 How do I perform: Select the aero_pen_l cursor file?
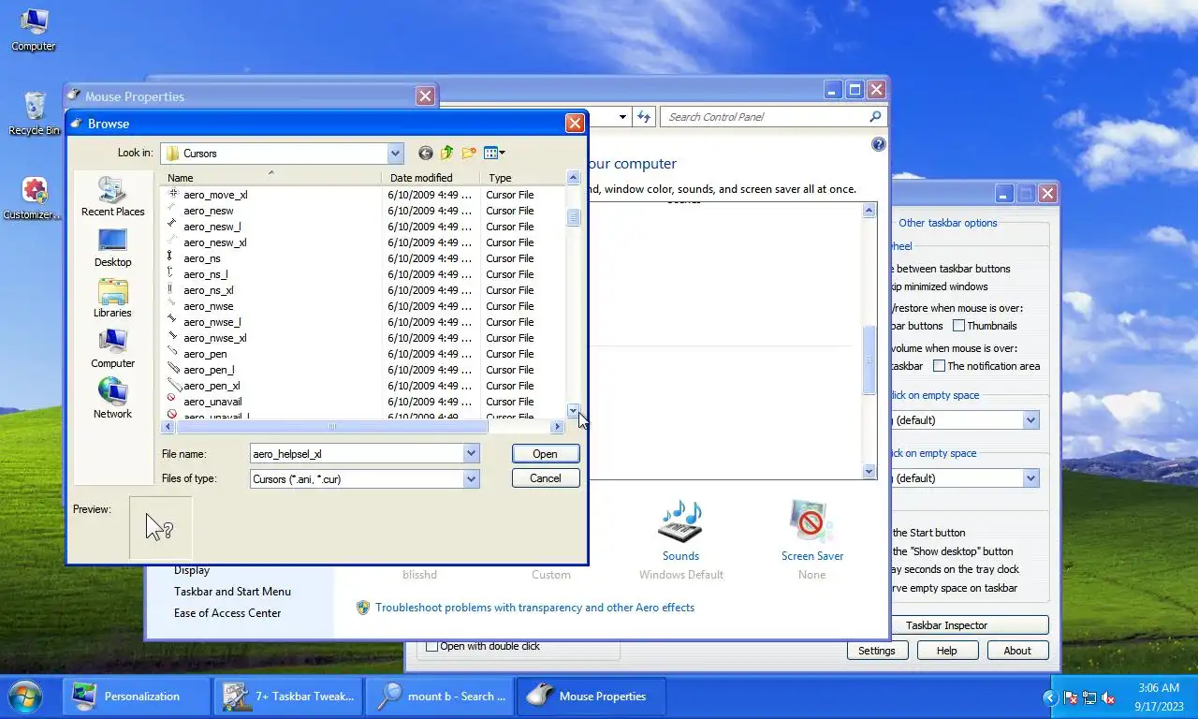tap(209, 370)
